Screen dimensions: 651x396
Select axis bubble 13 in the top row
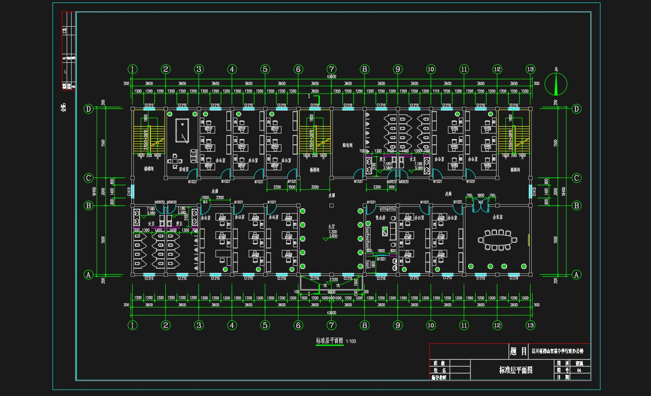click(x=531, y=69)
